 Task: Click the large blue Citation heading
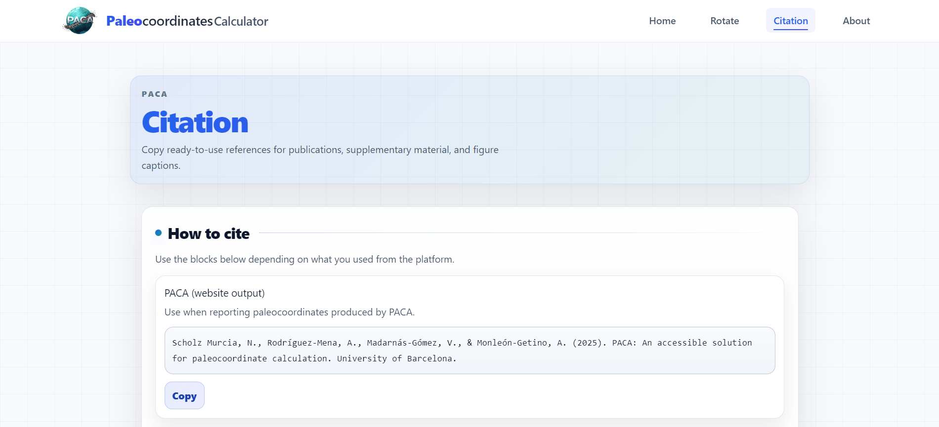195,122
